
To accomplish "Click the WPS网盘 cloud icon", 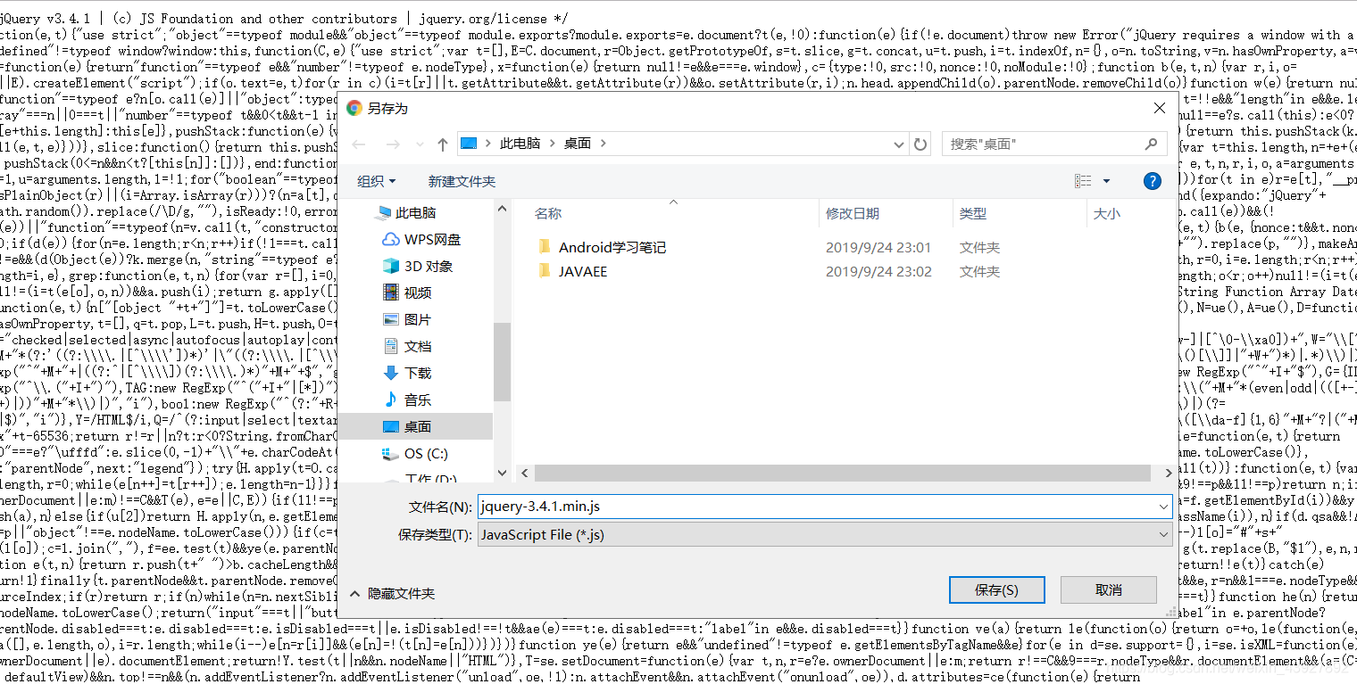I will click(390, 239).
